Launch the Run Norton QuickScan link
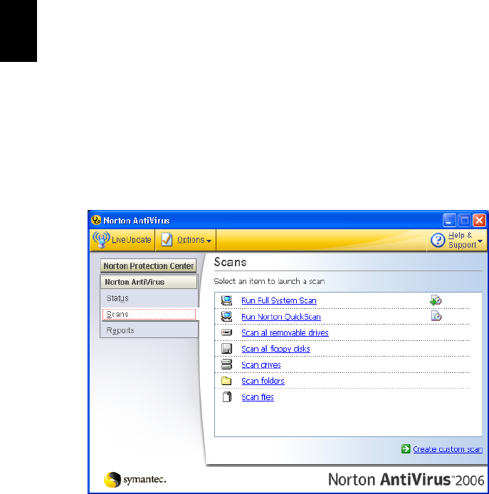489x494 pixels. (281, 317)
